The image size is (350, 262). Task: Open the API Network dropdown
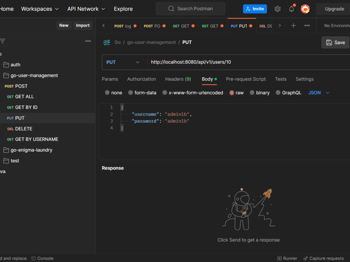click(86, 9)
